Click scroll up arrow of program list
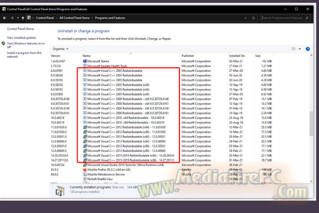The image size is (319, 213). pos(311,55)
